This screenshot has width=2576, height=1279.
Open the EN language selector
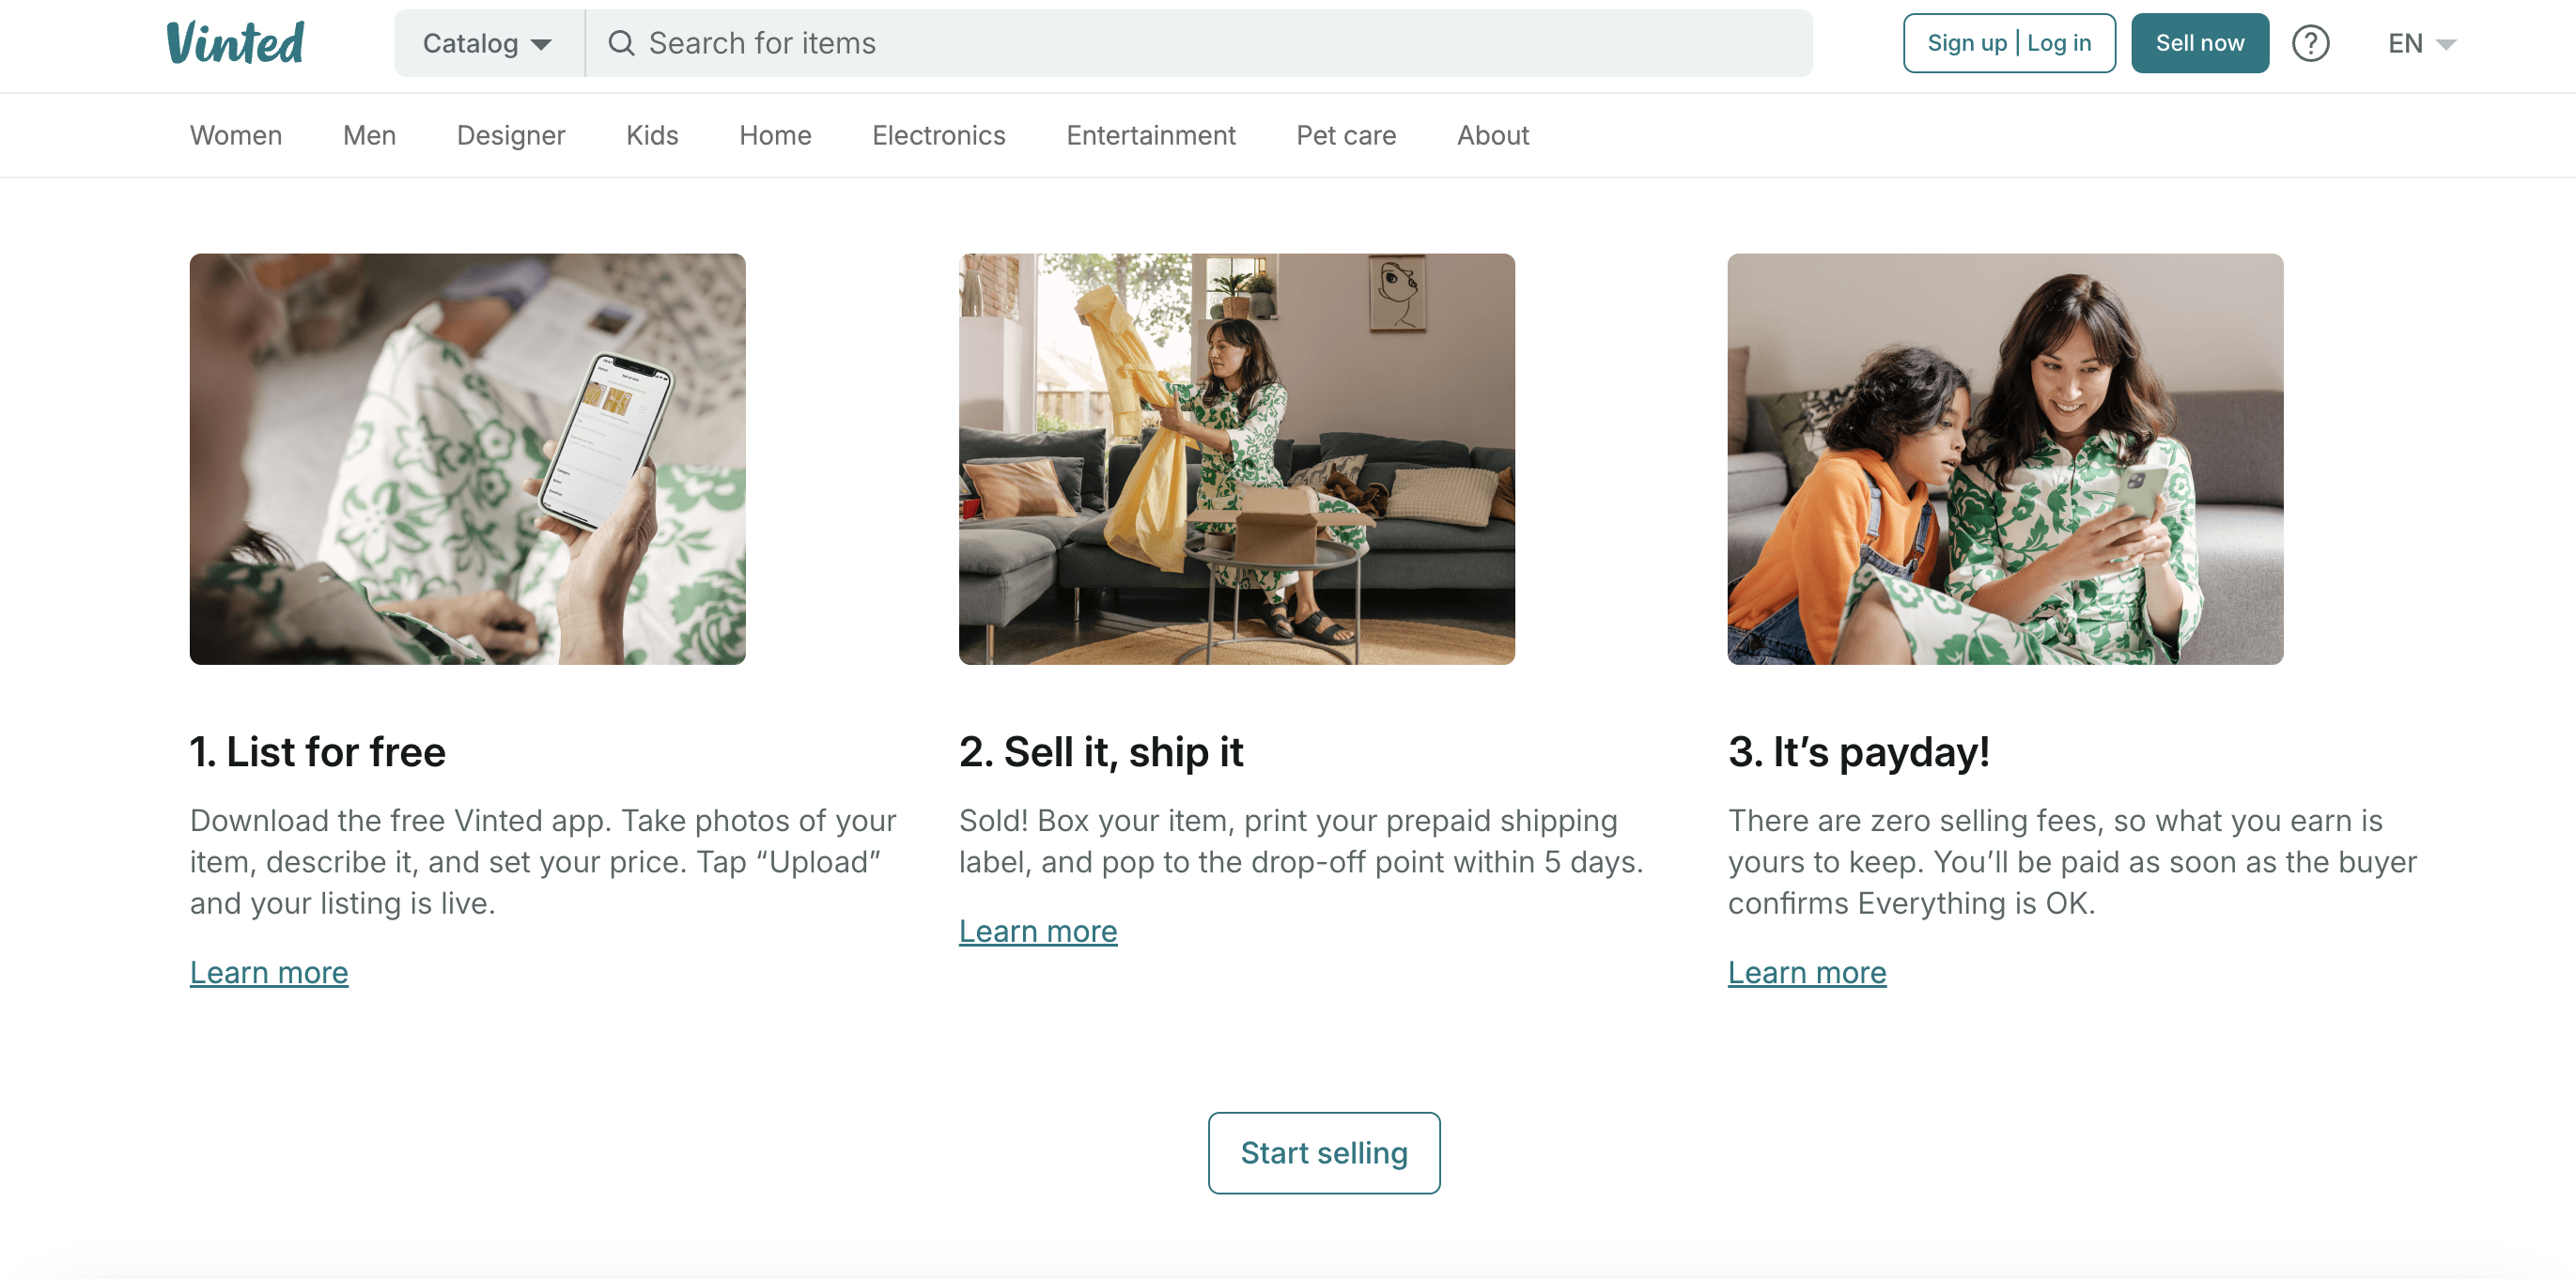(2421, 43)
